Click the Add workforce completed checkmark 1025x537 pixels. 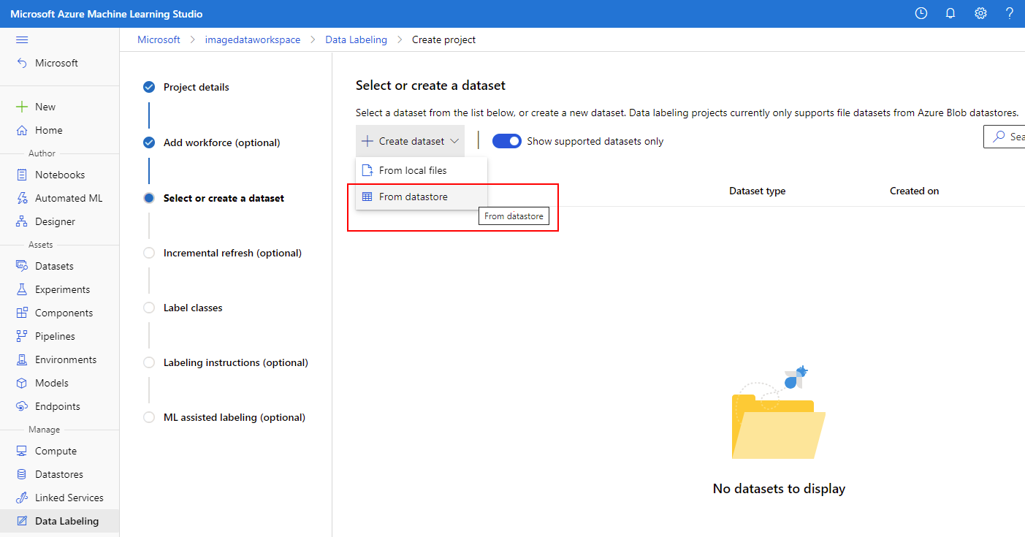[x=149, y=142]
